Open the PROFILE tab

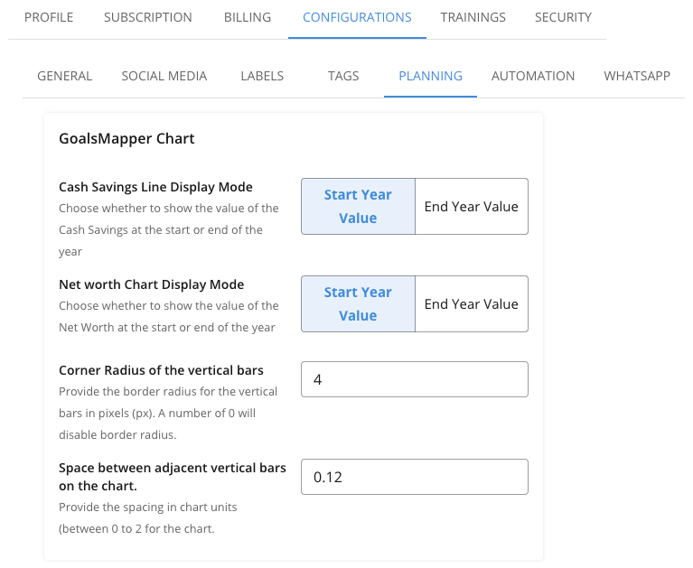49,17
